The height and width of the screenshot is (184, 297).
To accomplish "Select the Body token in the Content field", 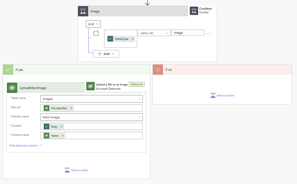I will click(x=53, y=126).
